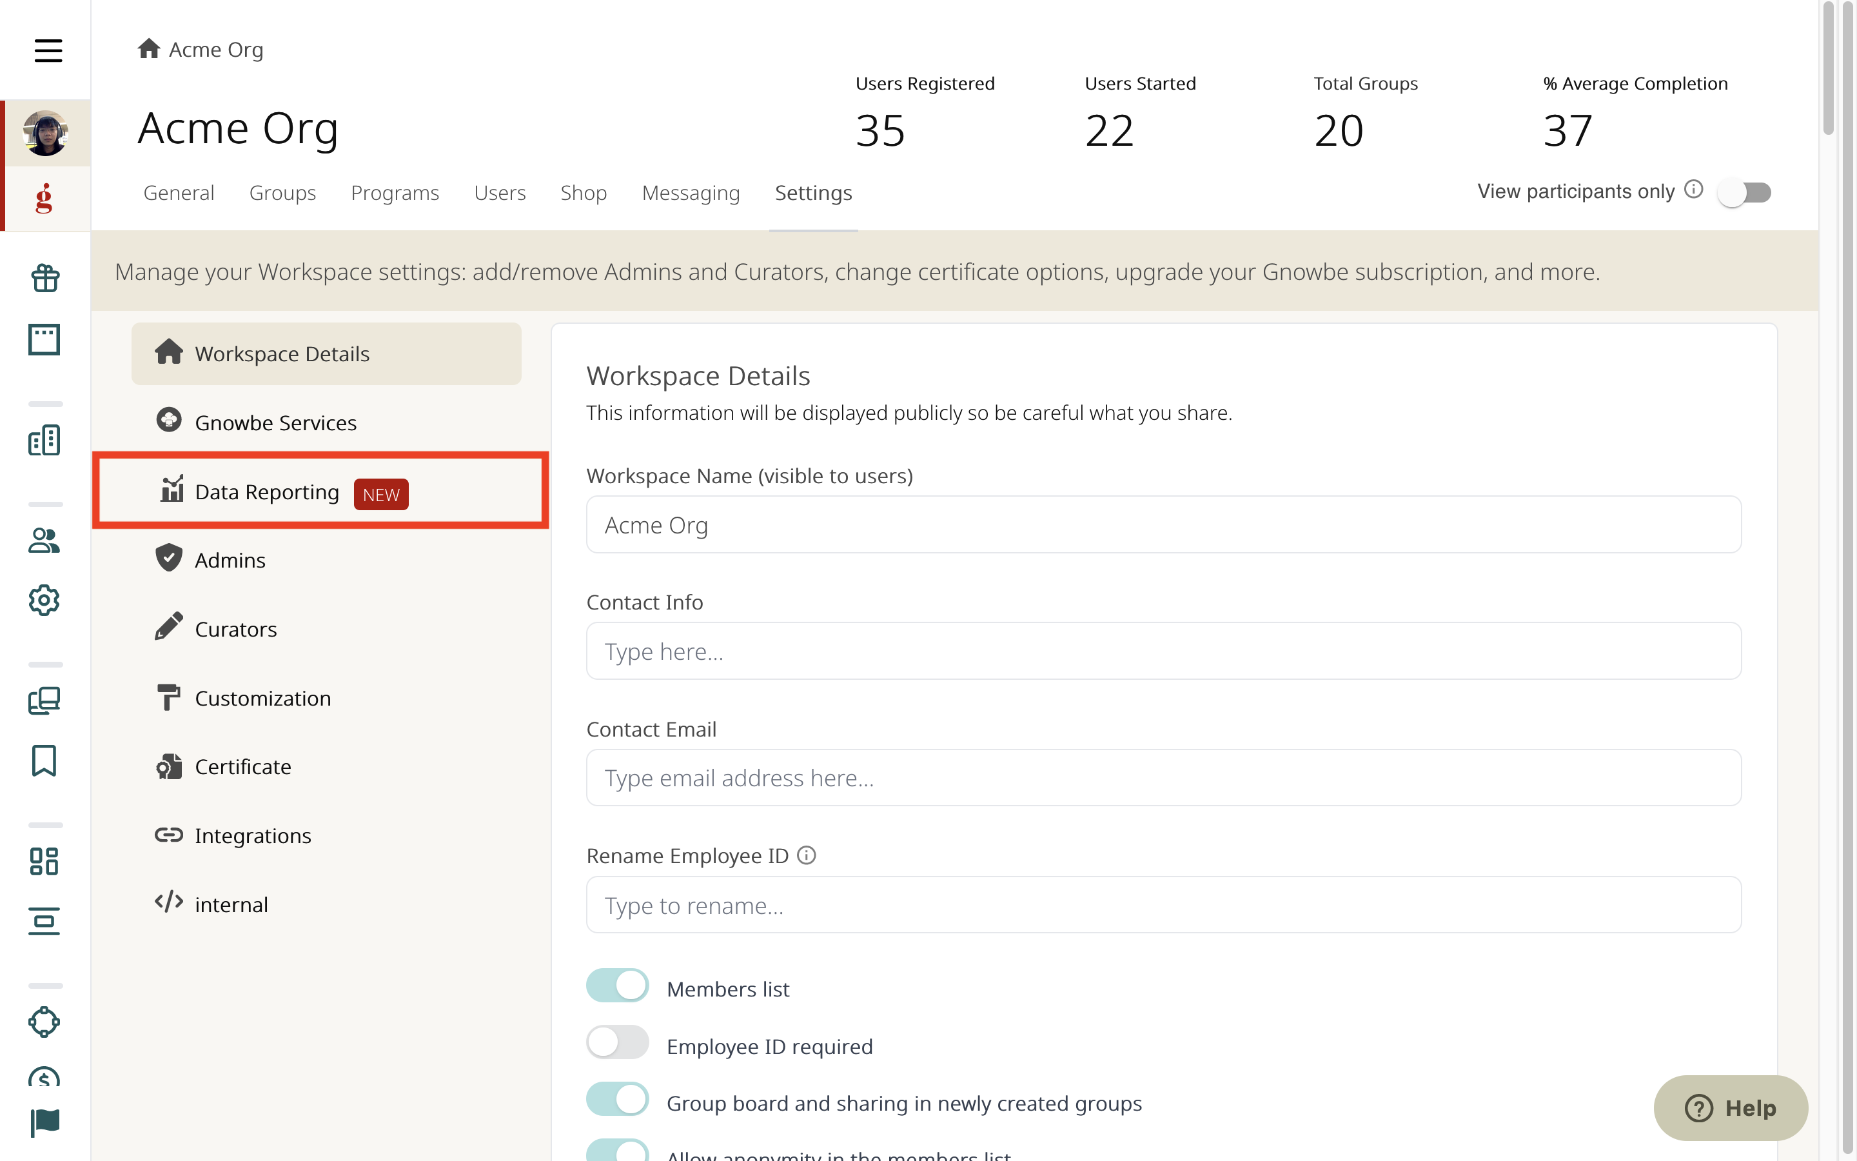Go to Integrations settings
Image resolution: width=1857 pixels, height=1161 pixels.
[326, 835]
